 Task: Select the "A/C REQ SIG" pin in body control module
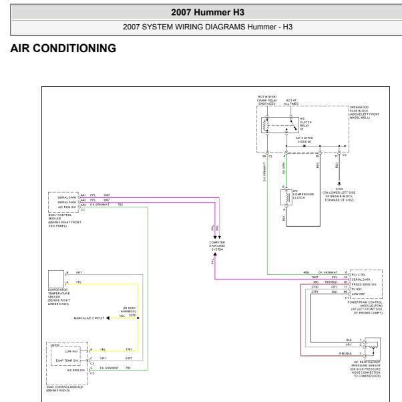tap(67, 207)
